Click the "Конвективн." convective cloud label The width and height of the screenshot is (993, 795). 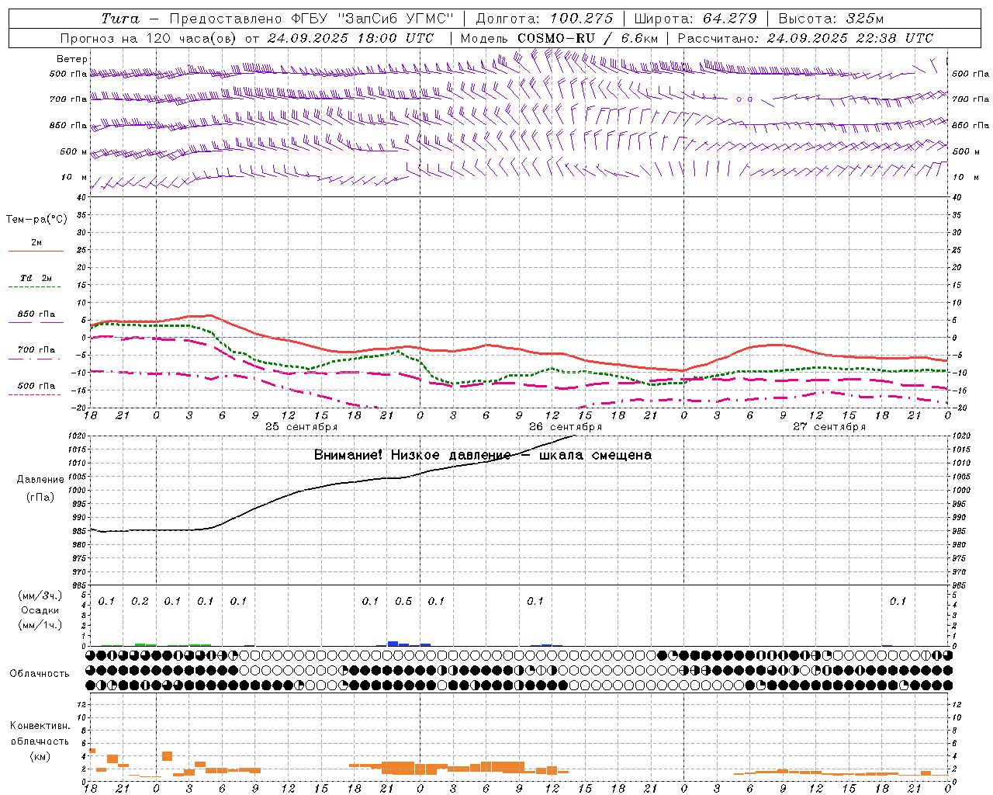pyautogui.click(x=40, y=726)
